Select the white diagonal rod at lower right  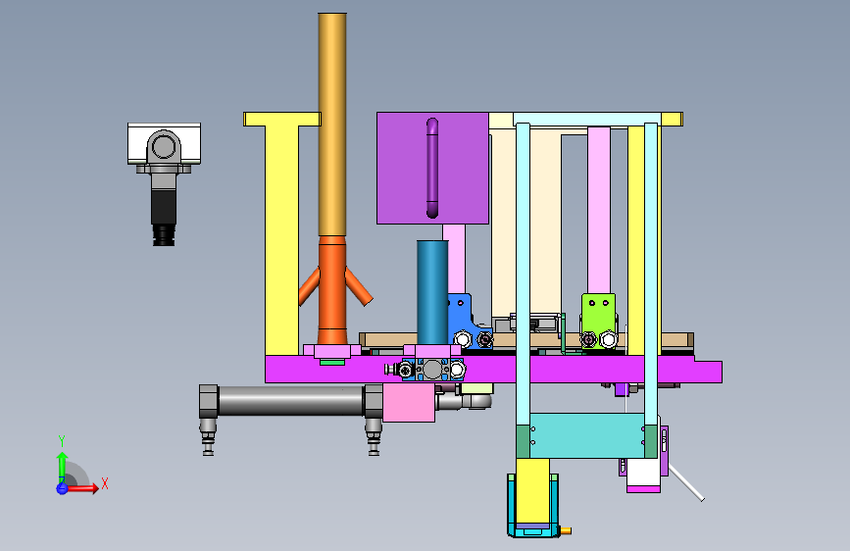pyautogui.click(x=686, y=482)
